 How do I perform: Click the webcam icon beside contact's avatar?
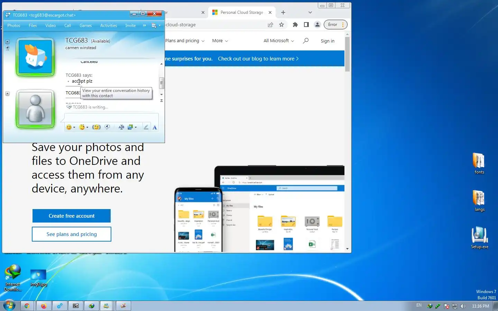(x=8, y=48)
